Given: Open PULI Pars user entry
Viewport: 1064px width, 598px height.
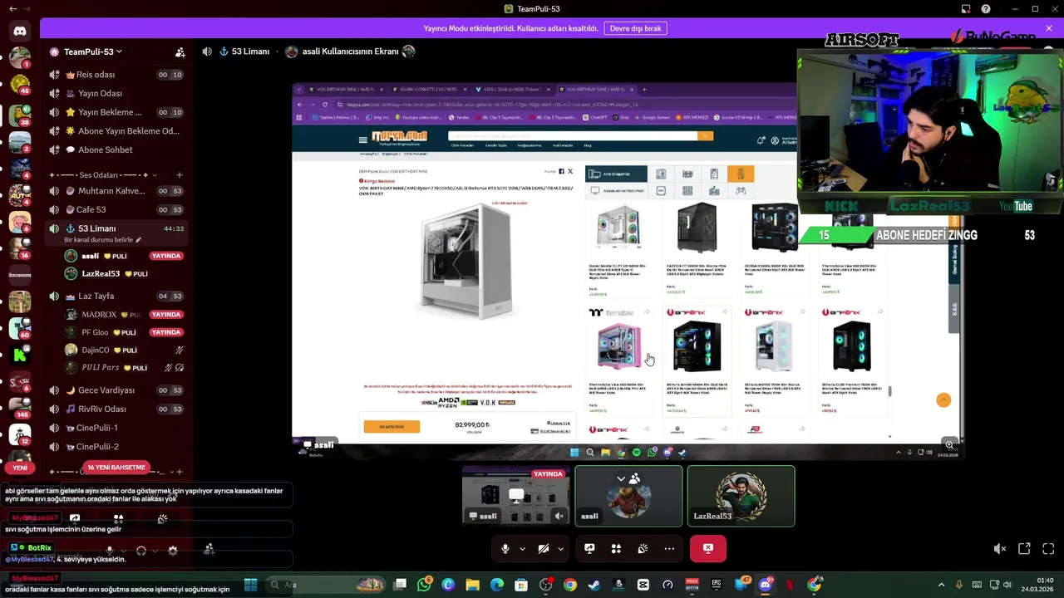Looking at the screenshot, I should pyautogui.click(x=125, y=368).
